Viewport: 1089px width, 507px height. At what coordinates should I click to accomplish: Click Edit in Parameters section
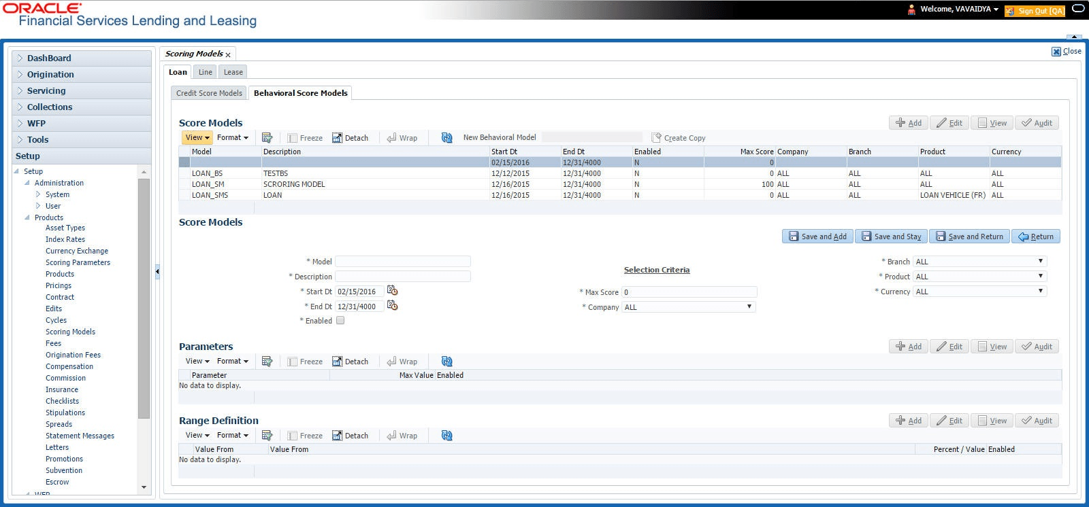click(949, 347)
